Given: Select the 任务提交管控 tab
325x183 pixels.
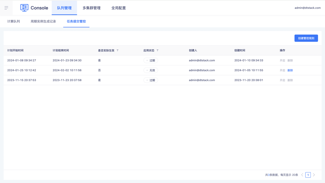Looking at the screenshot, I should click(x=76, y=21).
